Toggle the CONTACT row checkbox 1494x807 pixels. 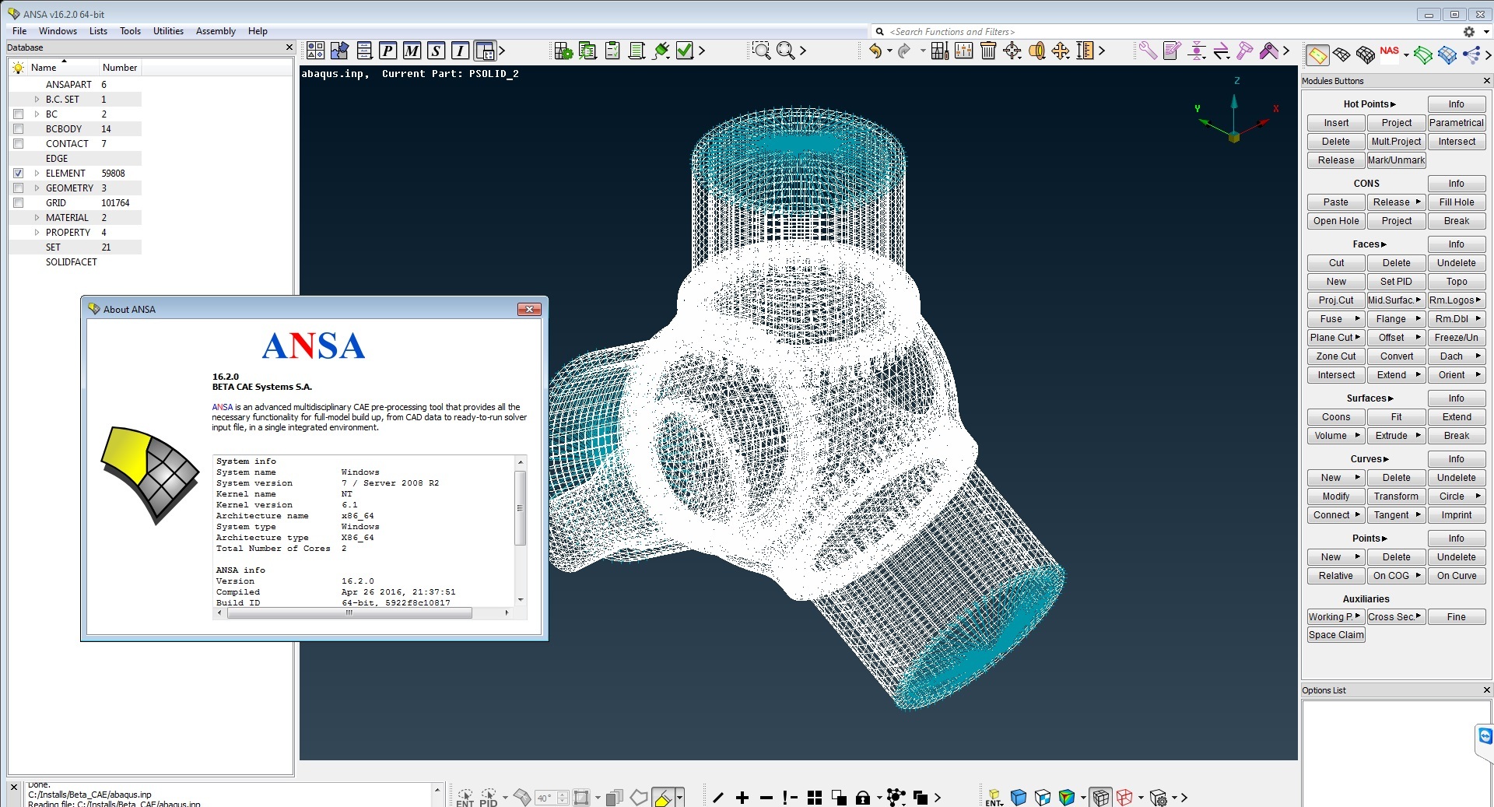[18, 144]
